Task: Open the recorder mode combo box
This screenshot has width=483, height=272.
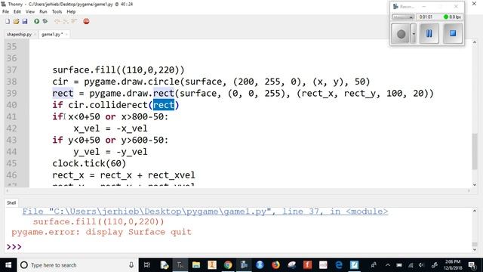Action: coord(403,17)
